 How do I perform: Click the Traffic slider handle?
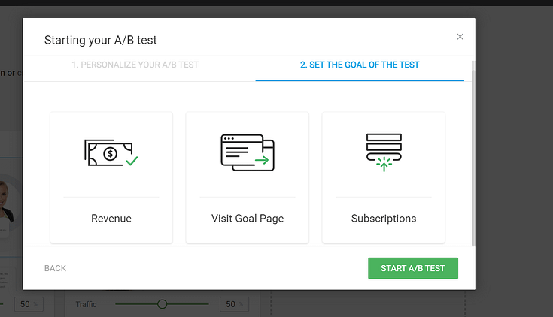[x=163, y=304]
